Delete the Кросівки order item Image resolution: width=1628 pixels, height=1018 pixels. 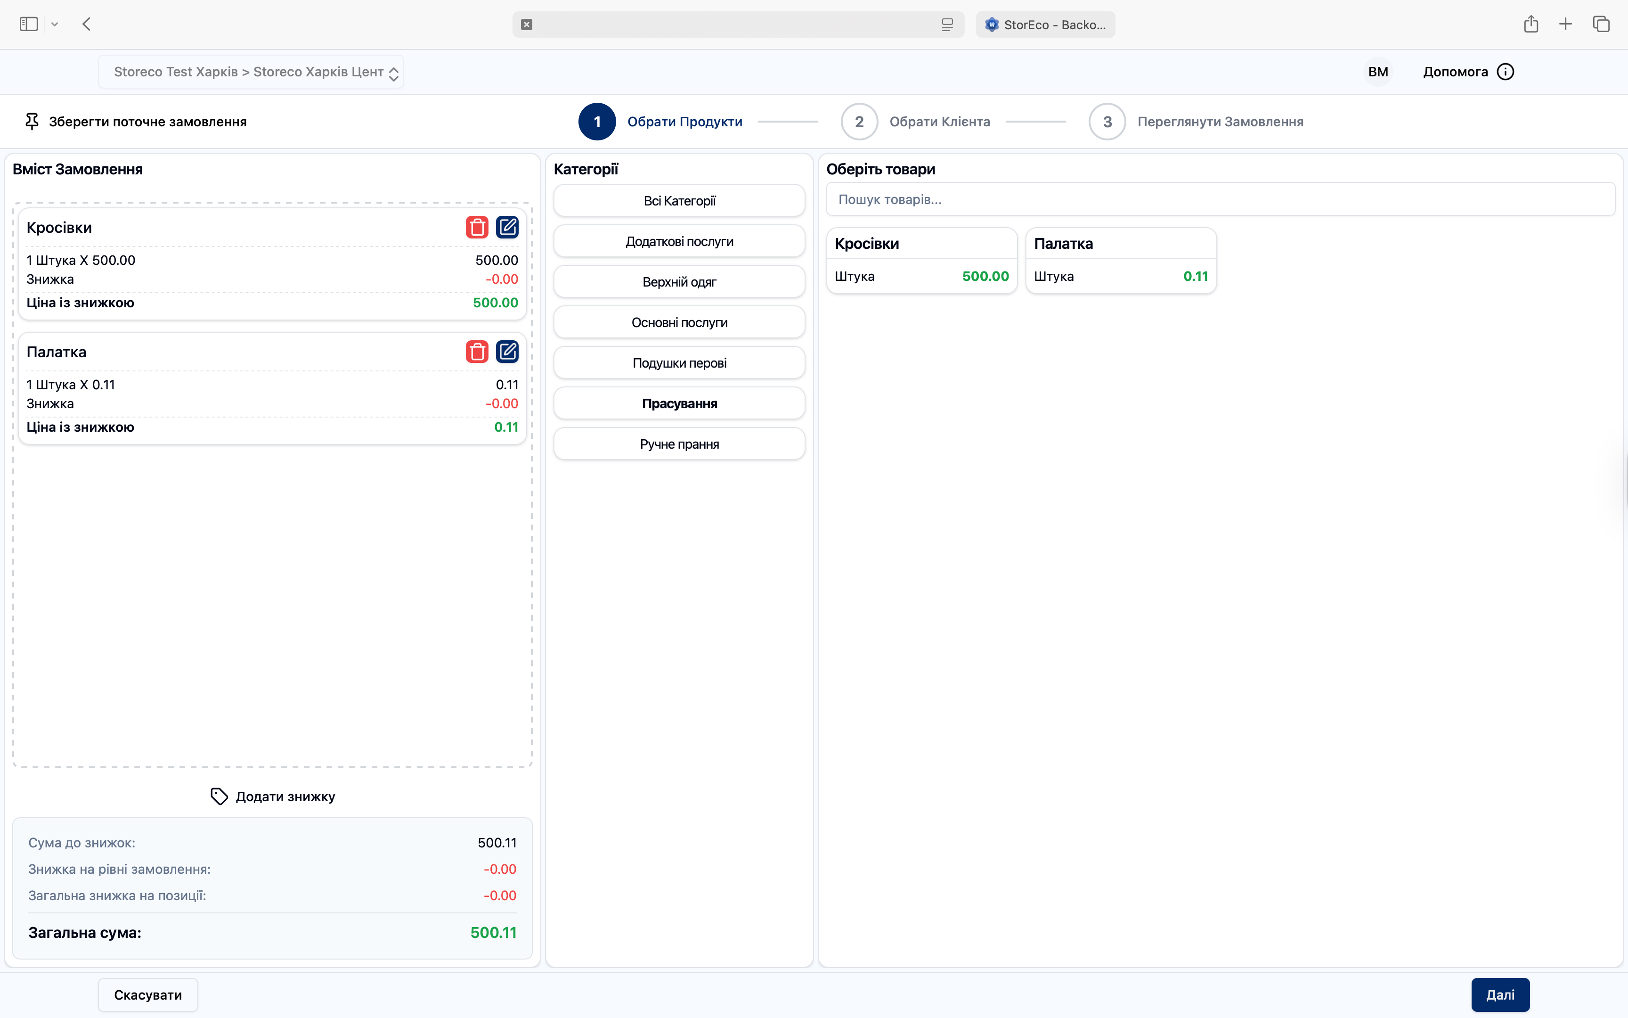pyautogui.click(x=477, y=228)
